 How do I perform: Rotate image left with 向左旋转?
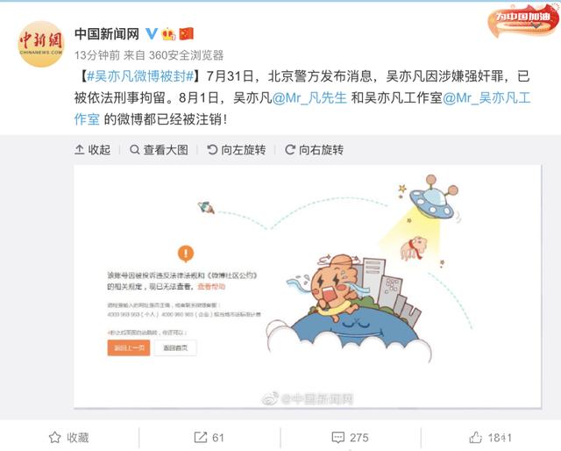[237, 150]
